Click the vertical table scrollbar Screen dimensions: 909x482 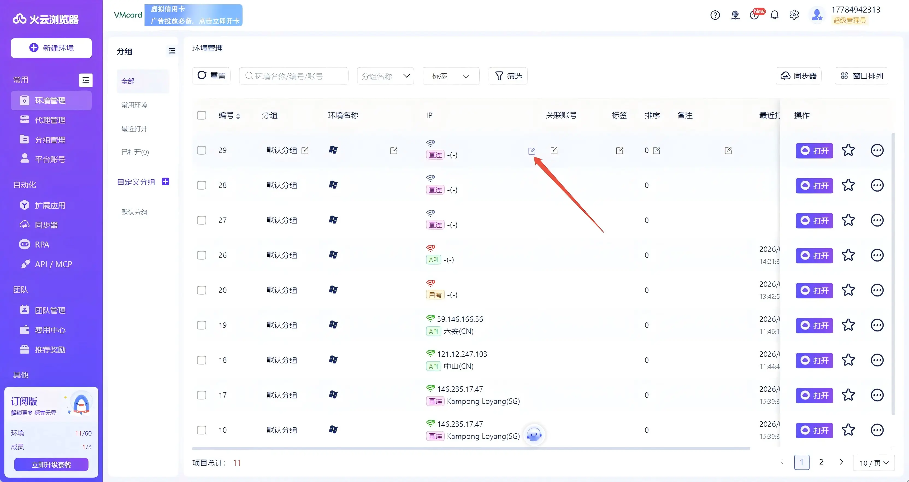coord(893,274)
